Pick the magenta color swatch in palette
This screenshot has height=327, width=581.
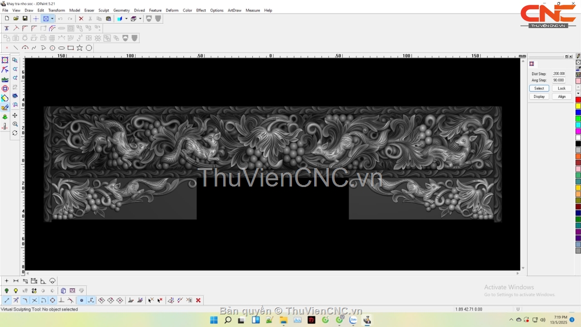pos(578,131)
